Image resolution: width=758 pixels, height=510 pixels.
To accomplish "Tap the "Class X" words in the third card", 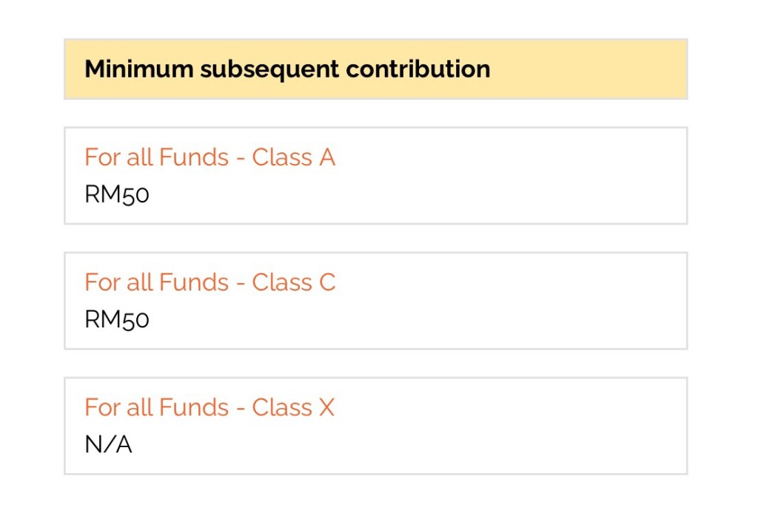I will click(x=294, y=407).
